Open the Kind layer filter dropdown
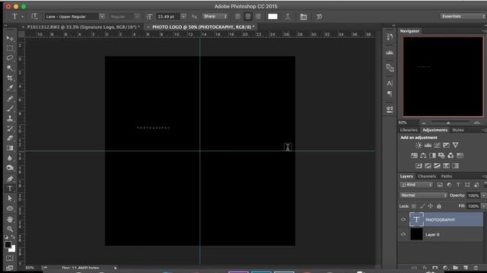The image size is (487, 273). coord(416,185)
